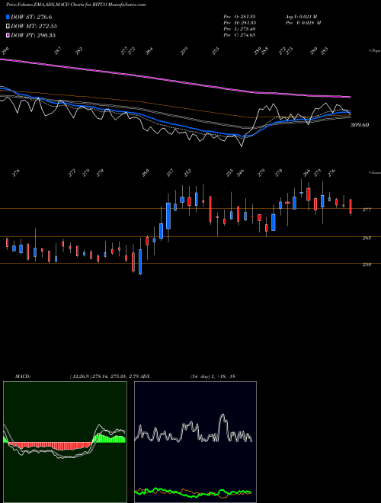Click the 309.60 price label

point(360,125)
